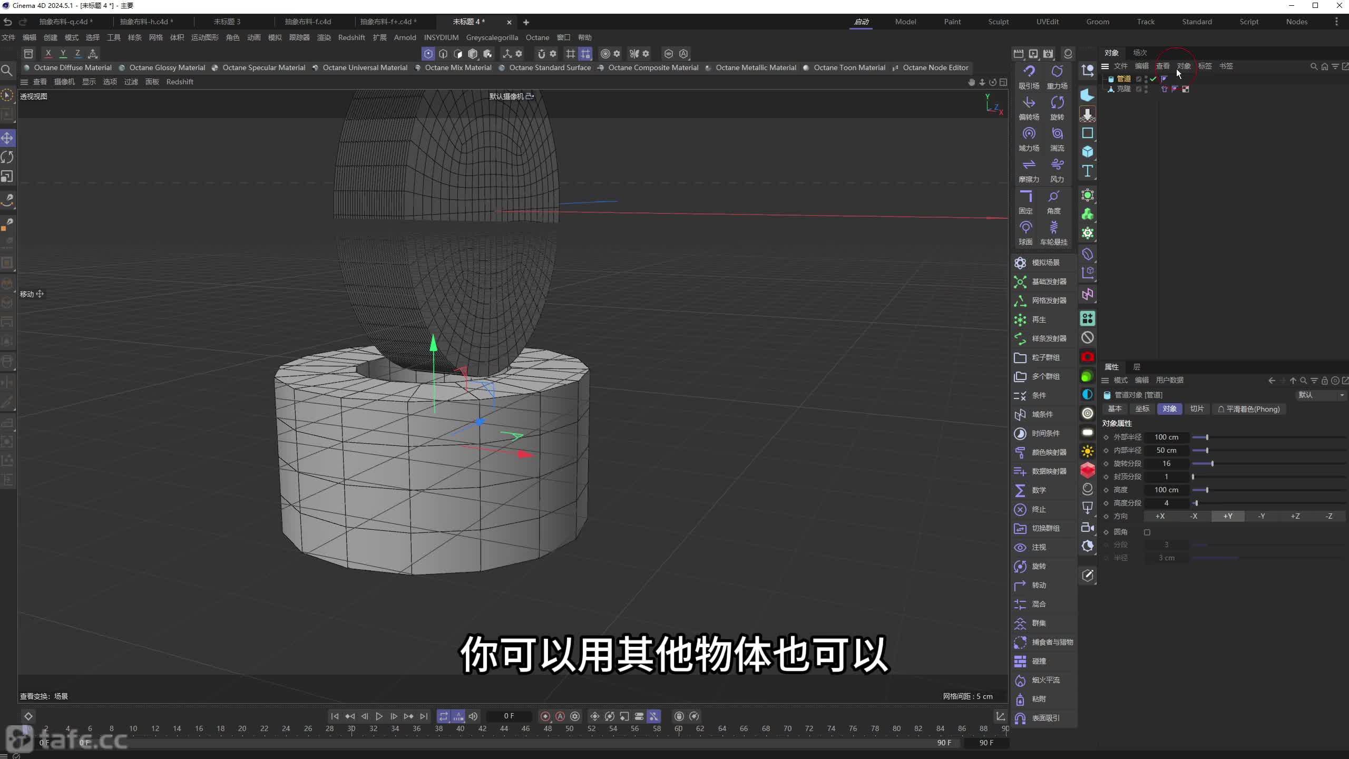Toggle timeline loop playback button
The width and height of the screenshot is (1349, 759).
tap(444, 716)
